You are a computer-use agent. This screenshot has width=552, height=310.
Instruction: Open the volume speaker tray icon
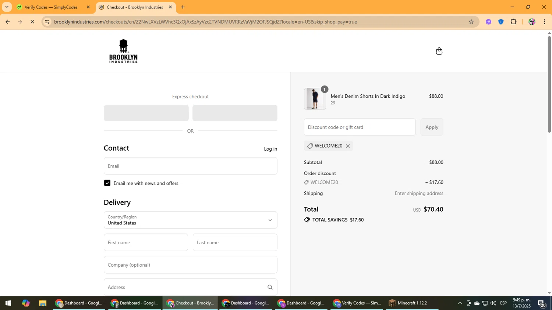(493, 303)
